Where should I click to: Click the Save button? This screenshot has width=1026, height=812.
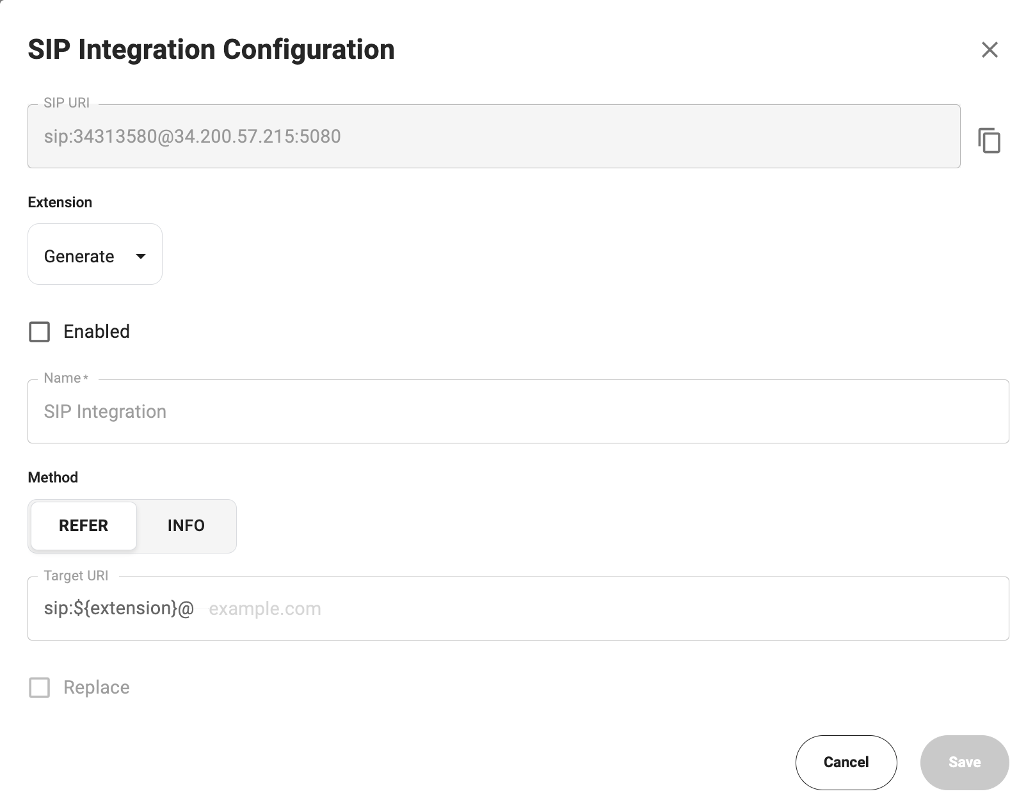point(964,762)
